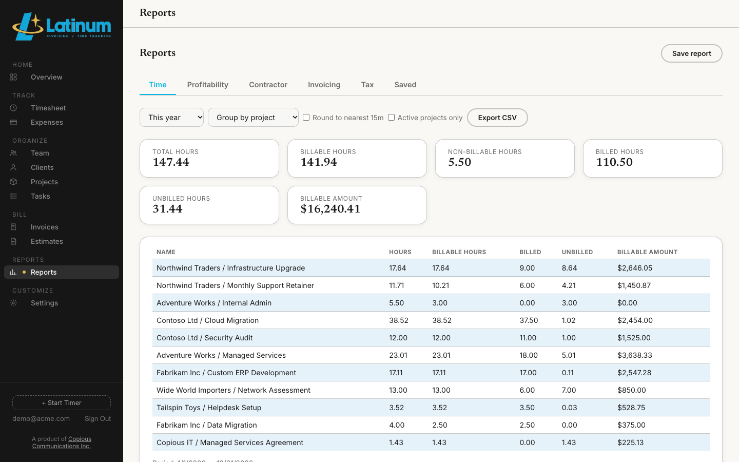This screenshot has width=739, height=462.
Task: Click the $16,240.41 billable amount value
Action: point(330,209)
